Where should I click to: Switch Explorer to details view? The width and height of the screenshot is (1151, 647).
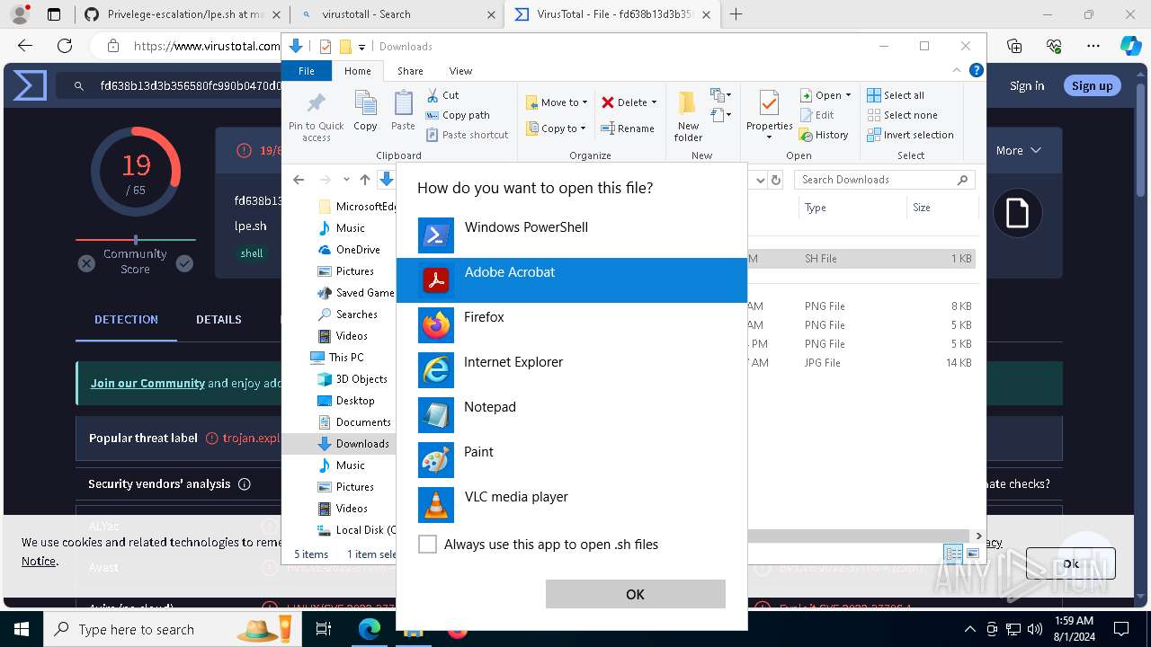pos(953,554)
